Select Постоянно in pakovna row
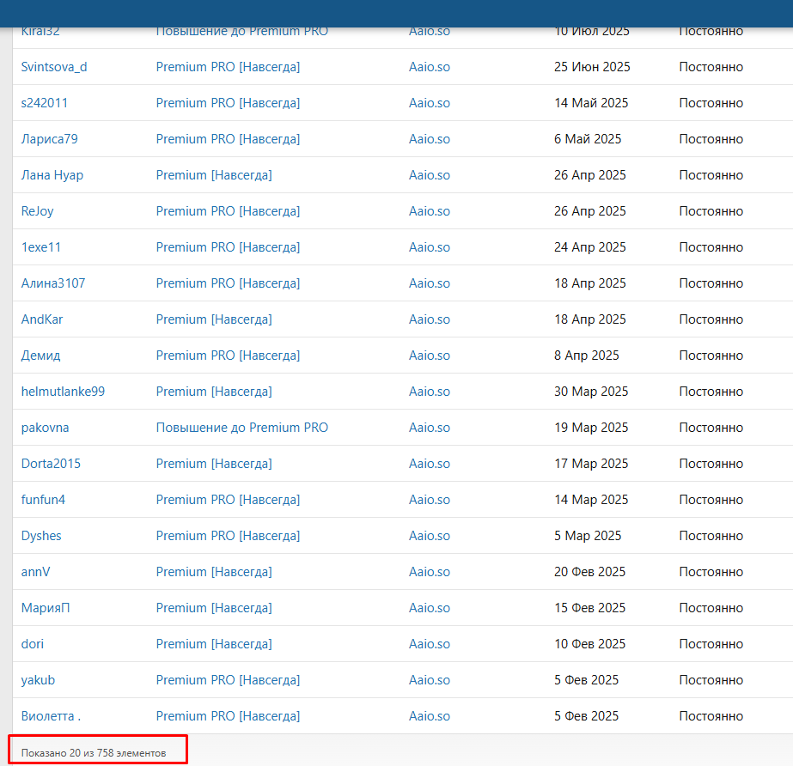Screen dimensions: 793x766 coord(711,428)
